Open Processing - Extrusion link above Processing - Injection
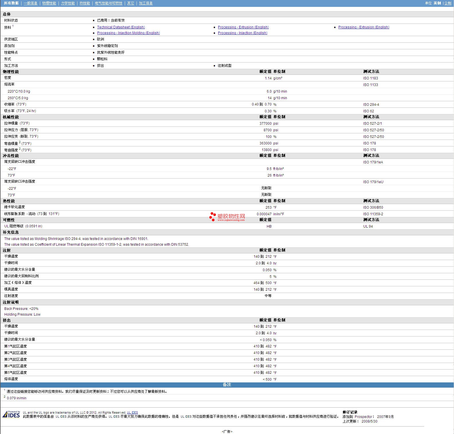 pos(243,27)
